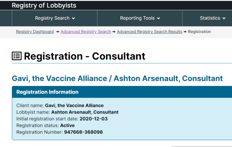Expand the chevron next to Statistics
The height and width of the screenshot is (147, 232).
pyautogui.click(x=224, y=18)
